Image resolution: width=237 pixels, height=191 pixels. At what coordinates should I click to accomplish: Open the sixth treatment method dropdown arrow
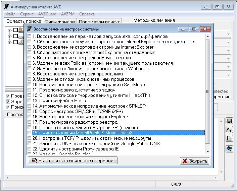(x=228, y=75)
